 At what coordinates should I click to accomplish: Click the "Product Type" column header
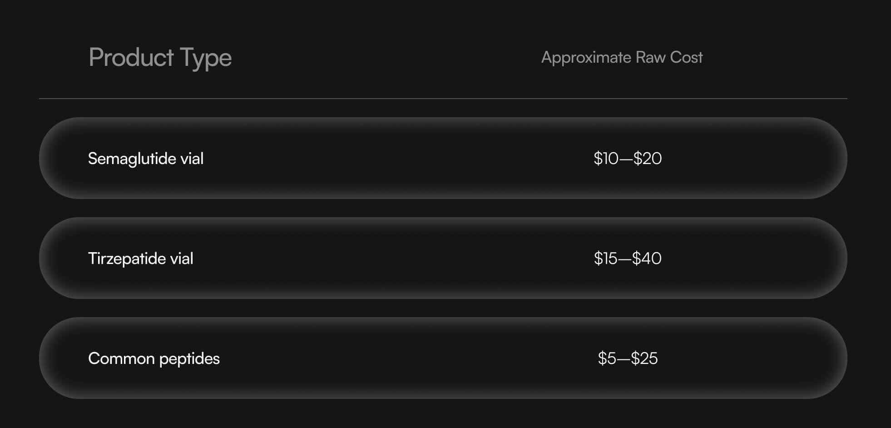pyautogui.click(x=160, y=58)
